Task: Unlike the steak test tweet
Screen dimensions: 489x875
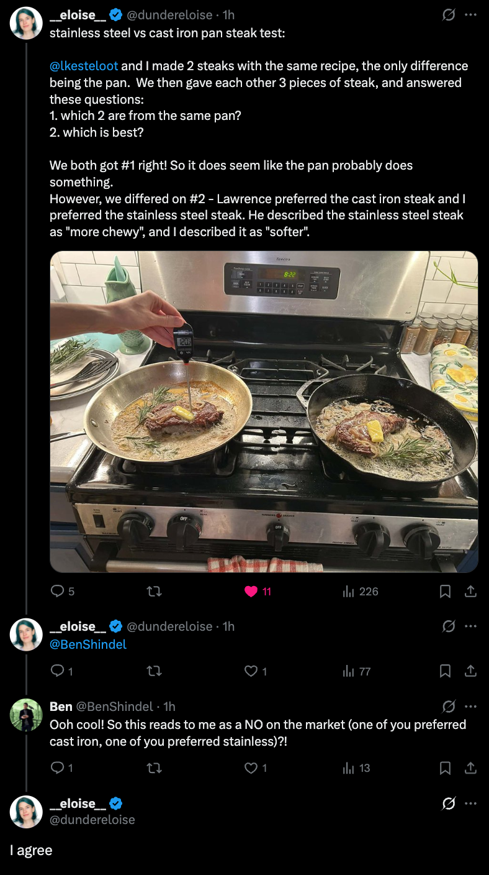Action: point(251,592)
